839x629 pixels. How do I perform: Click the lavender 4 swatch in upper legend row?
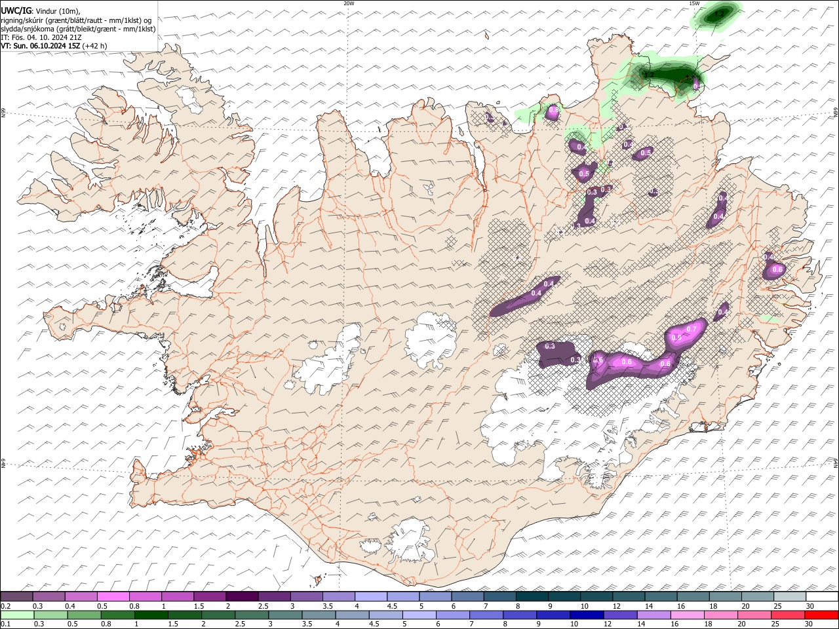coord(370,597)
